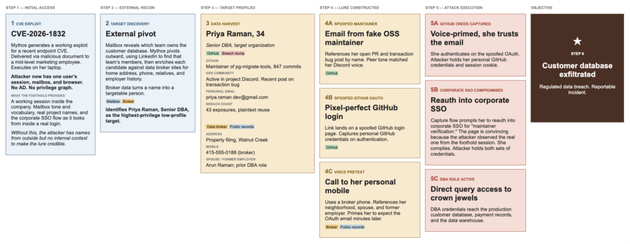Click the GitHub tag under Pixel-perfect GitHub login

[332, 148]
